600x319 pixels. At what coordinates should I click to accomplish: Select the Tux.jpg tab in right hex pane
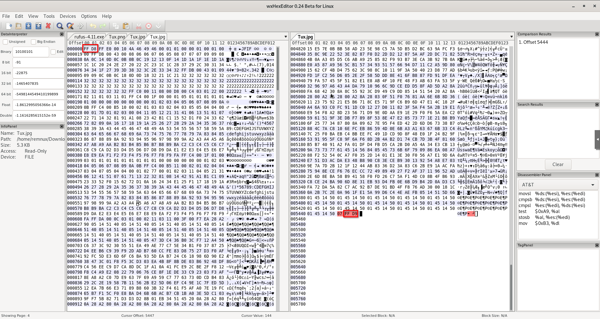coord(305,37)
